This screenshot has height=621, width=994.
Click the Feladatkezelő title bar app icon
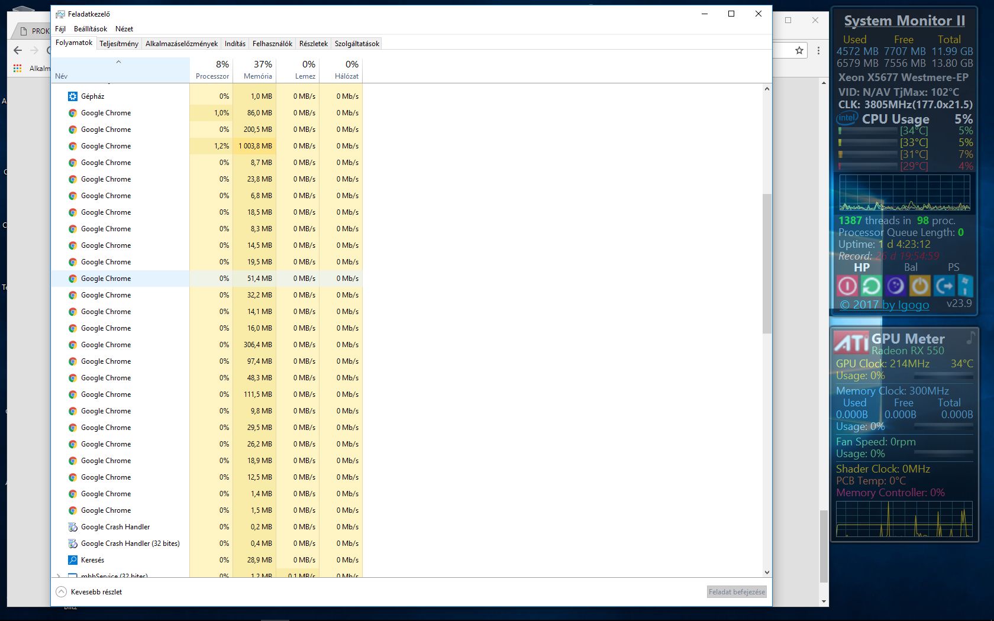click(60, 14)
